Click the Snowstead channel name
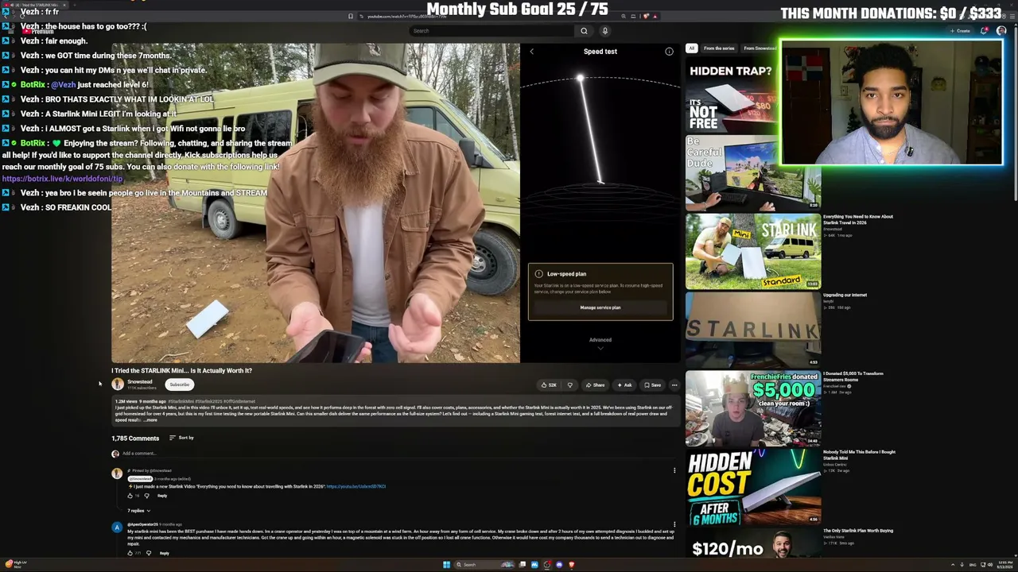The width and height of the screenshot is (1018, 572). [x=140, y=382]
